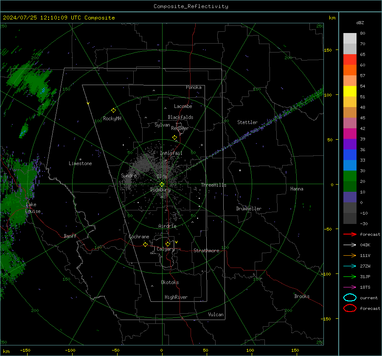This screenshot has width=382, height=356.
Task: Click the Innisfail label
Action: [x=171, y=153]
